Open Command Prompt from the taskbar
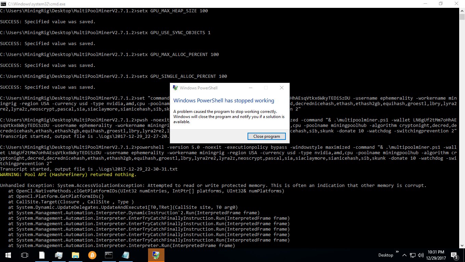 (109, 255)
